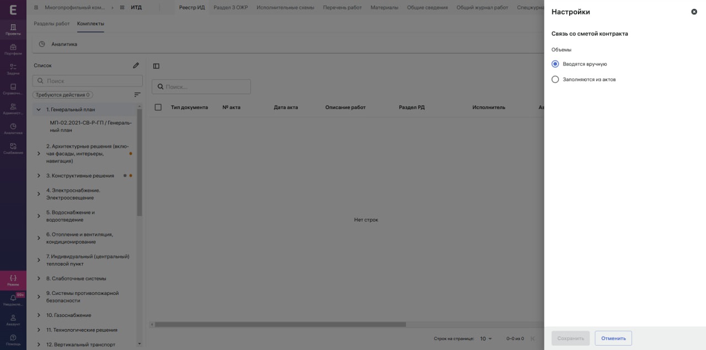
Task: Open the Портфели sidebar section
Action: 13,50
